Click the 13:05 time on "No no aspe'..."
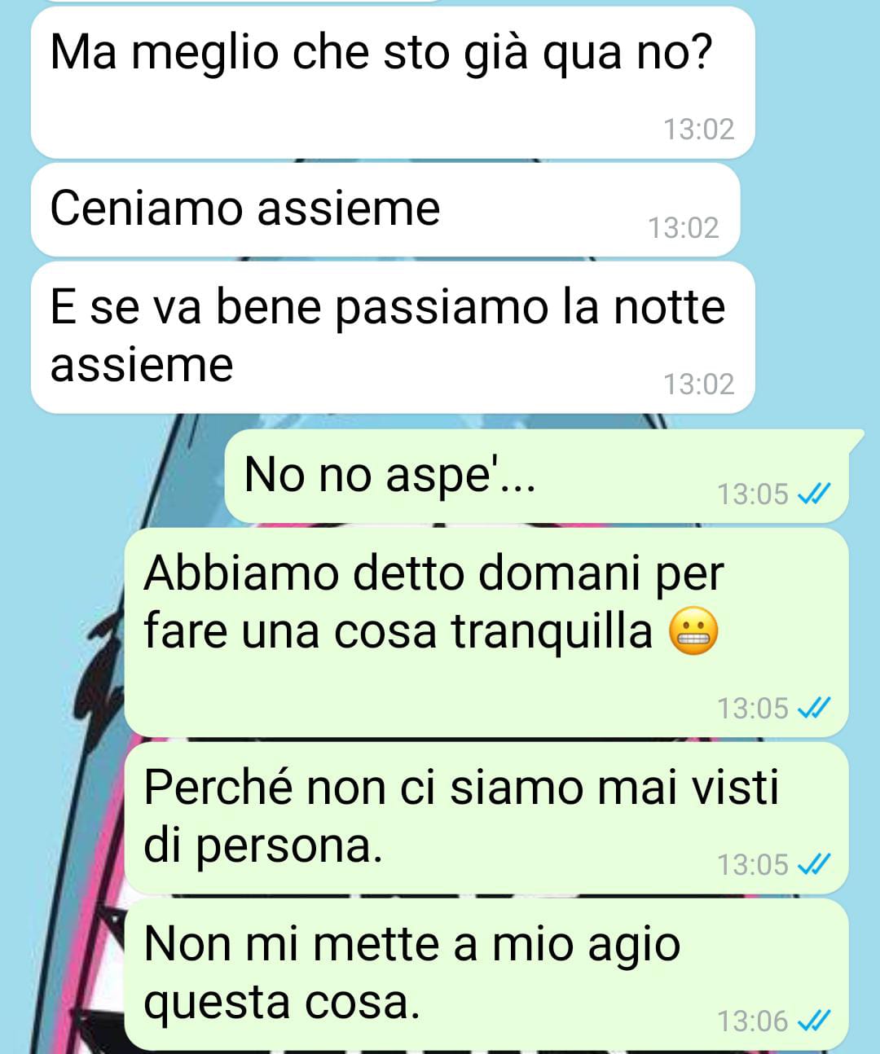 [x=753, y=494]
